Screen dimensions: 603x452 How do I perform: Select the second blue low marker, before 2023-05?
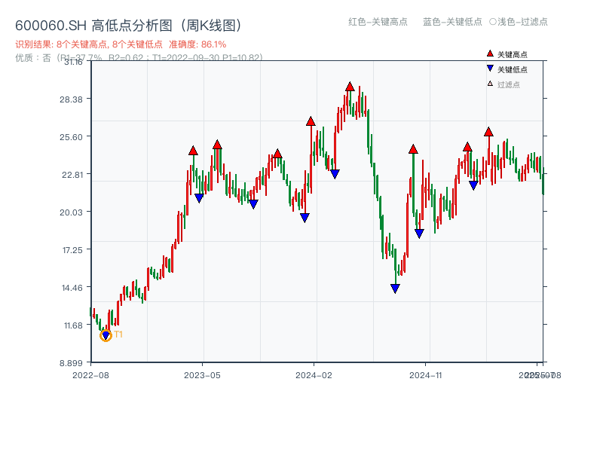pos(199,198)
